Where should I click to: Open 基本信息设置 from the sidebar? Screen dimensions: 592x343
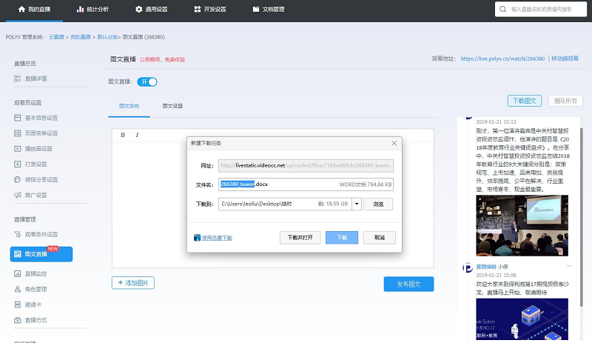41,117
